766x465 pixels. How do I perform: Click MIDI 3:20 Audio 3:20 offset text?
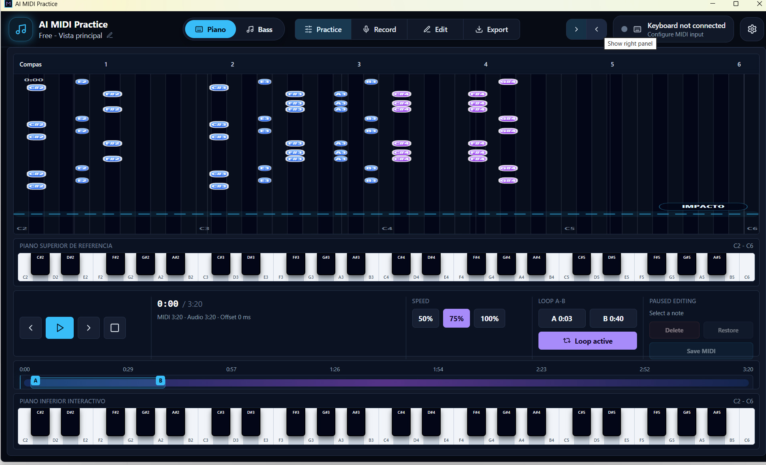(x=204, y=317)
